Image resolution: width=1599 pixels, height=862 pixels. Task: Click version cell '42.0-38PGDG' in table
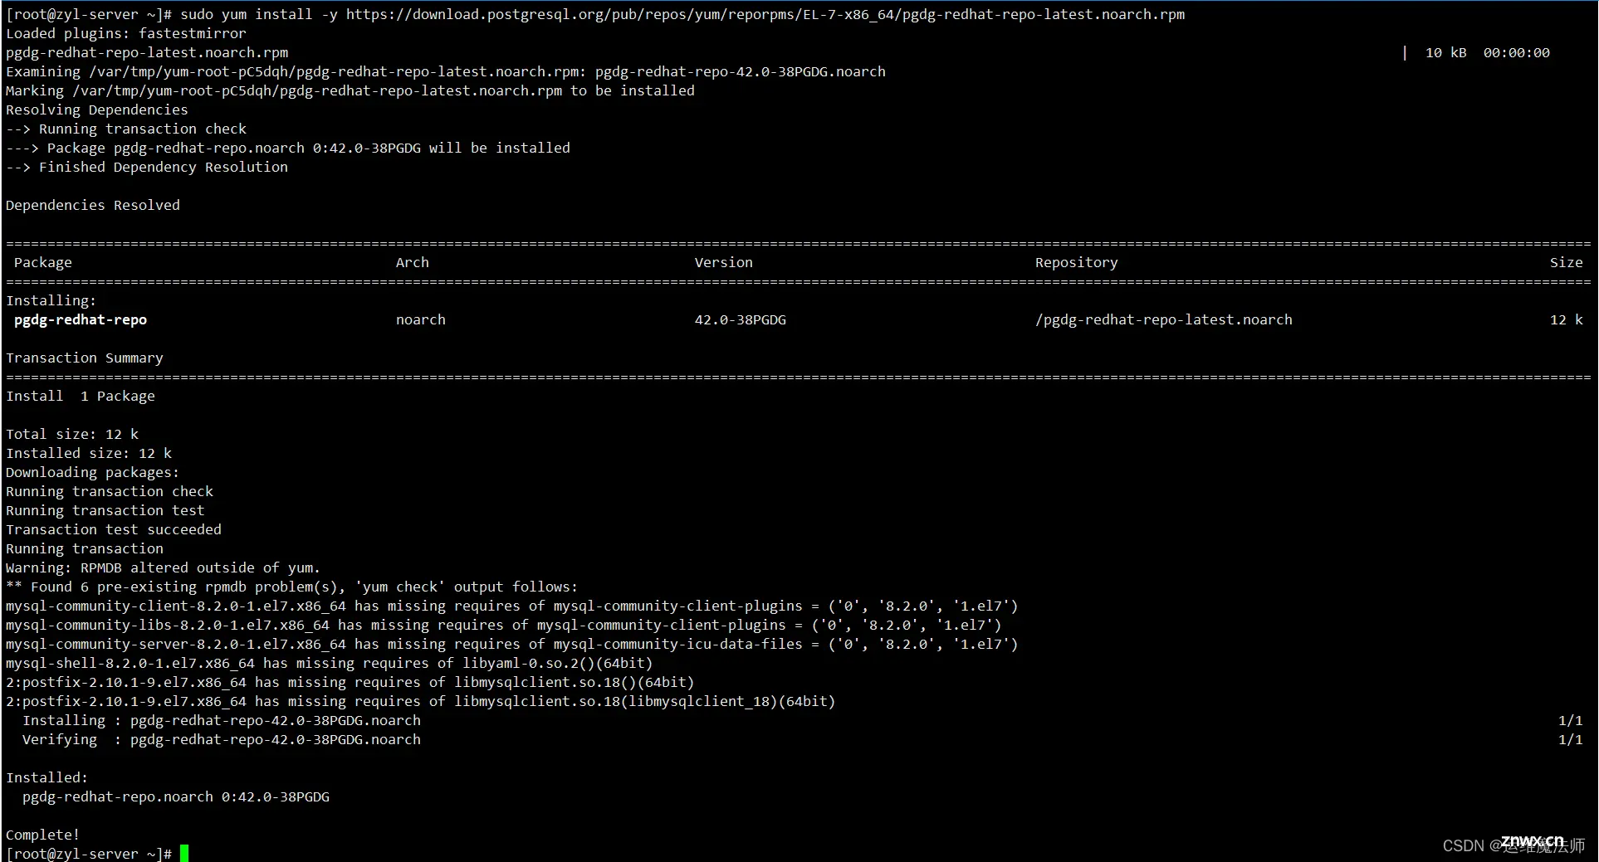click(741, 319)
